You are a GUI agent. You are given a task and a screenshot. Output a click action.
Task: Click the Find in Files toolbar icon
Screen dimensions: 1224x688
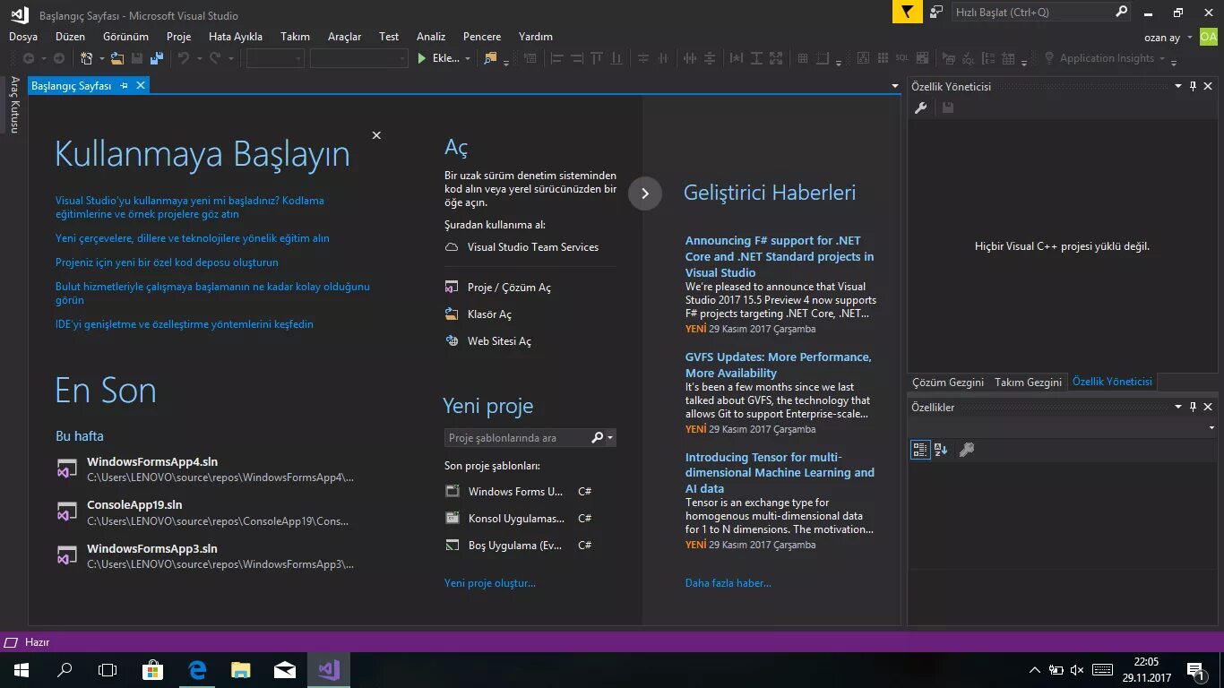490,58
